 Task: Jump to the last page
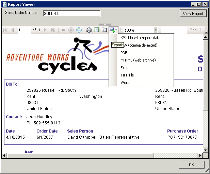point(53,30)
